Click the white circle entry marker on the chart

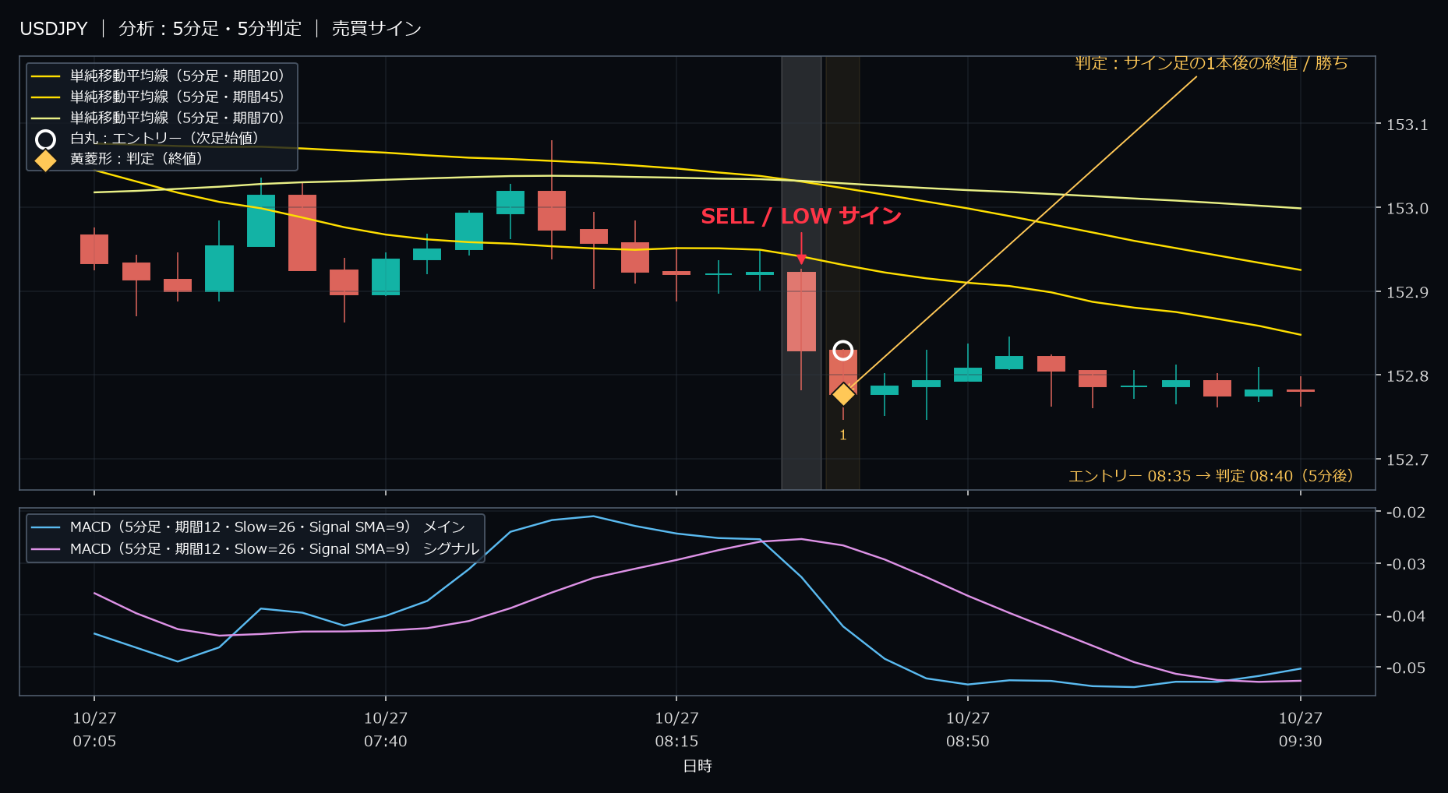point(842,351)
